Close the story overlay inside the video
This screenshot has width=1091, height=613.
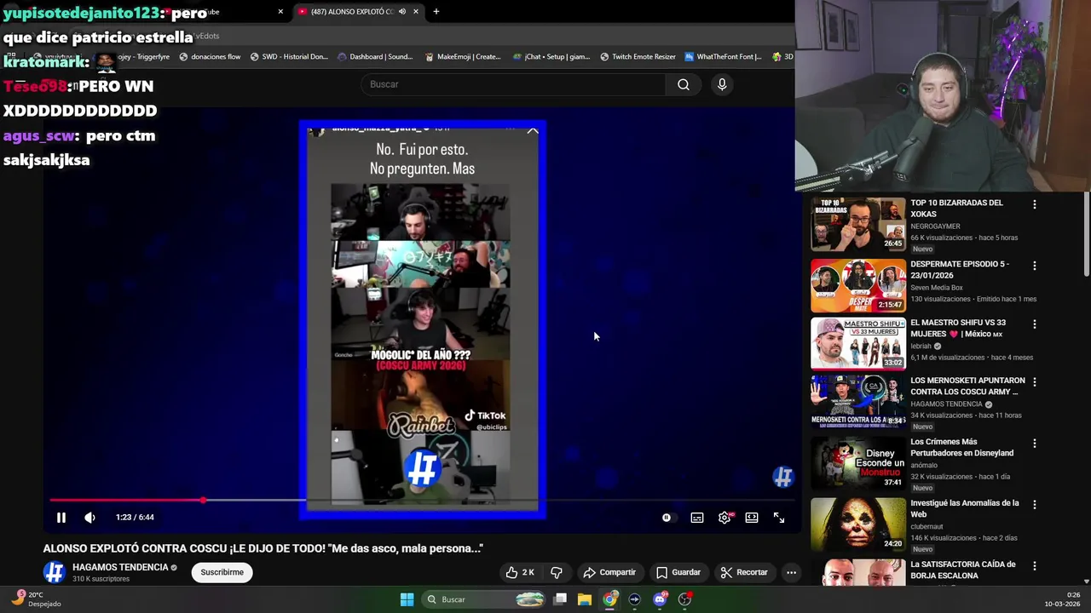(533, 130)
